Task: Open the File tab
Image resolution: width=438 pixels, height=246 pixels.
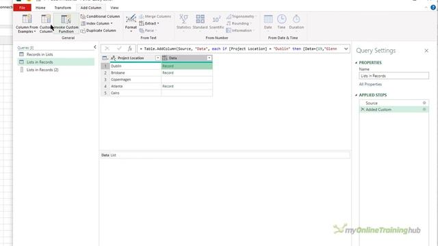Action: click(23, 8)
